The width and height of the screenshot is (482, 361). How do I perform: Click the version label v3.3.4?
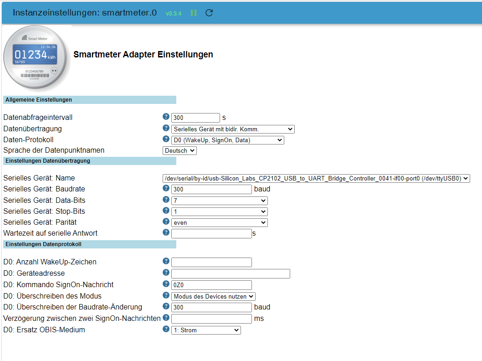point(174,14)
